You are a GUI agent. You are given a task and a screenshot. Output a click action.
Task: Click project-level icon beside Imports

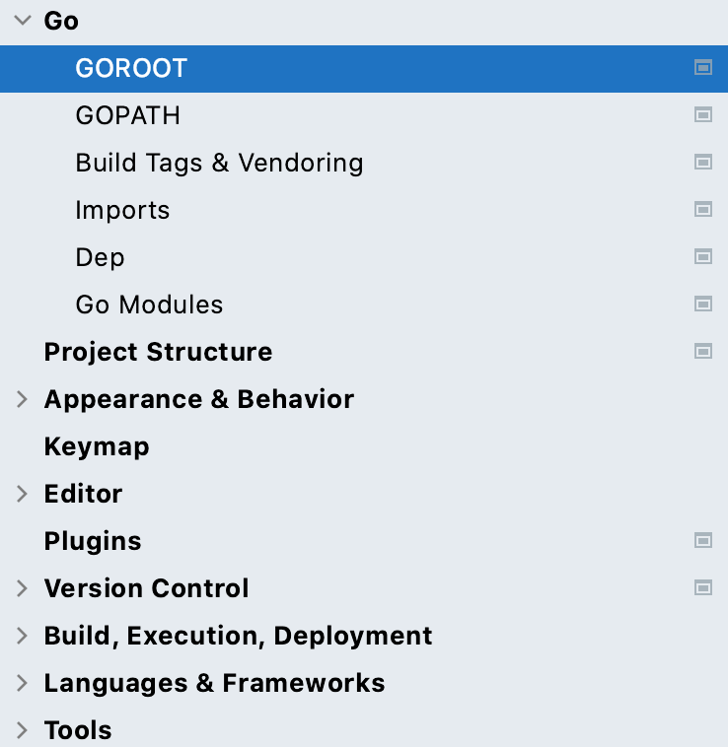click(x=703, y=210)
